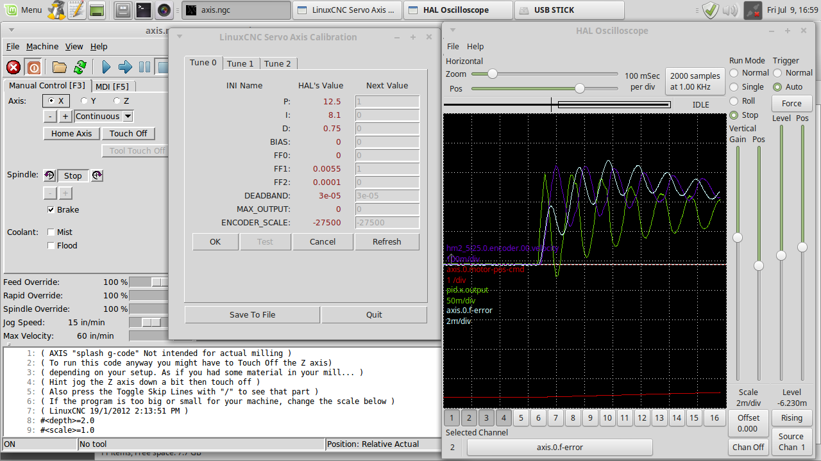Select Trigger Normal radio button

pyautogui.click(x=777, y=73)
